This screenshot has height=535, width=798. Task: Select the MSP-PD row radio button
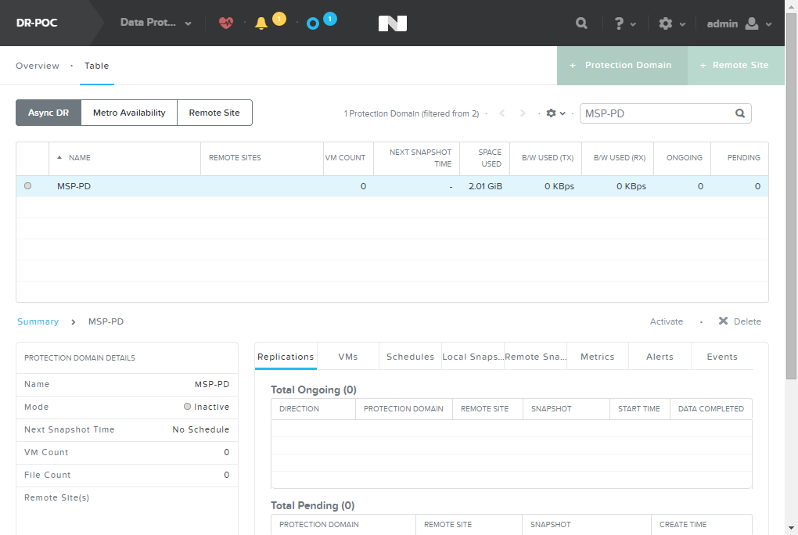27,186
